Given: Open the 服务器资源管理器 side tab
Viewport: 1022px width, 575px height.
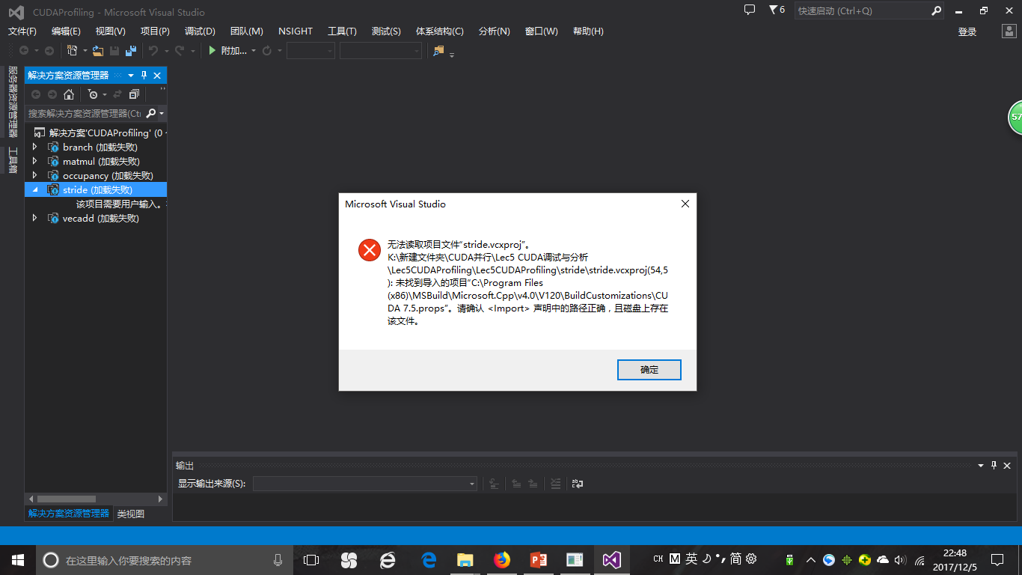Looking at the screenshot, I should click(x=13, y=102).
